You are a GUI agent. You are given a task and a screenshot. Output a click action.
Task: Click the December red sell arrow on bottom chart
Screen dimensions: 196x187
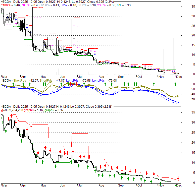pos(178,178)
